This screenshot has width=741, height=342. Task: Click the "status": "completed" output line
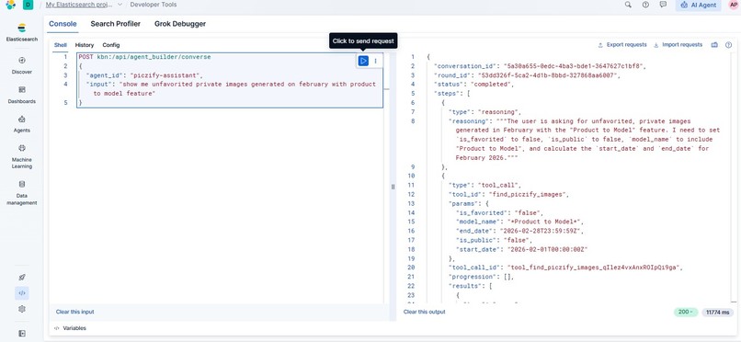click(473, 85)
